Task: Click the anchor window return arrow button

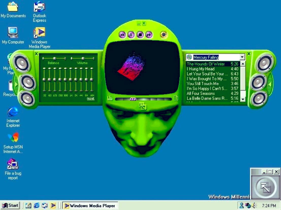Action: click(265, 187)
